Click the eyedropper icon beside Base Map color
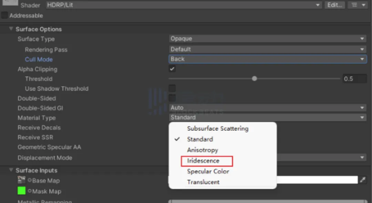Viewport: 372px width, 203px height. point(362,180)
